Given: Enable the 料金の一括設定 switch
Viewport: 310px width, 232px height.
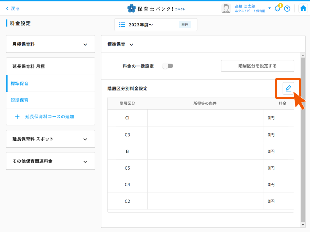Looking at the screenshot, I should pyautogui.click(x=168, y=66).
